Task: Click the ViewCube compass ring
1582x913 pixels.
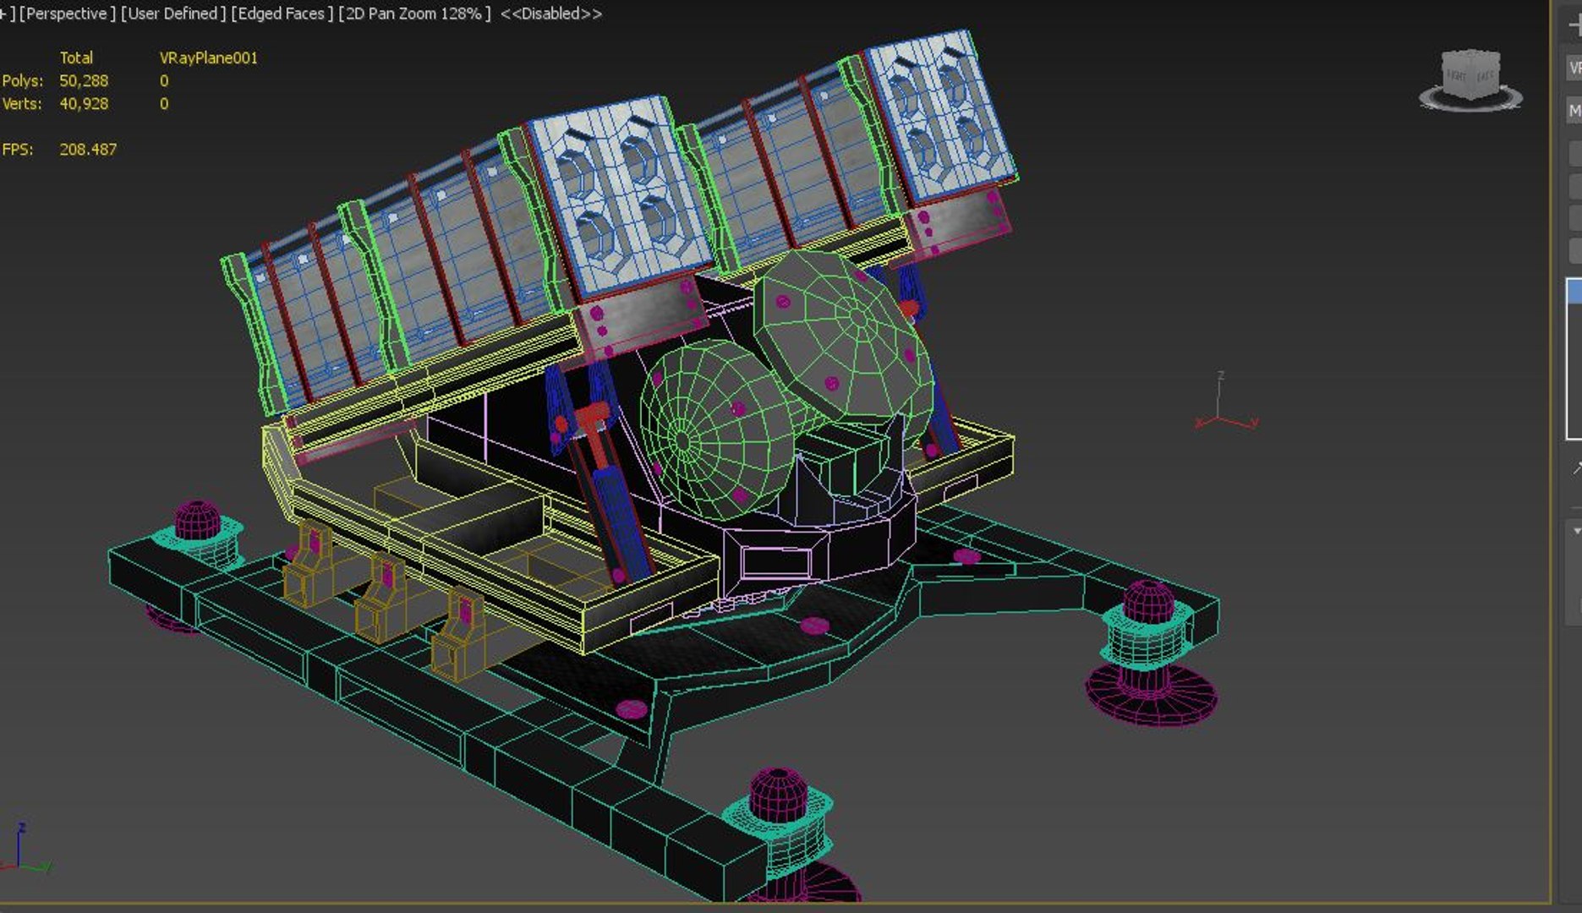Action: [x=1470, y=101]
